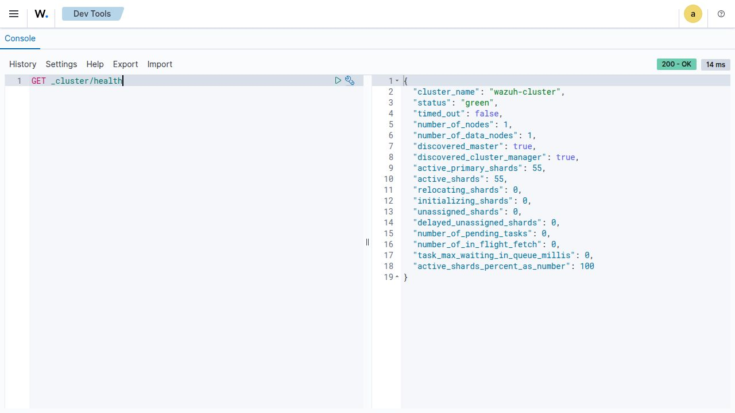735x413 pixels.
Task: Click the "delayed_unassigned_shards" key
Action: pos(478,223)
